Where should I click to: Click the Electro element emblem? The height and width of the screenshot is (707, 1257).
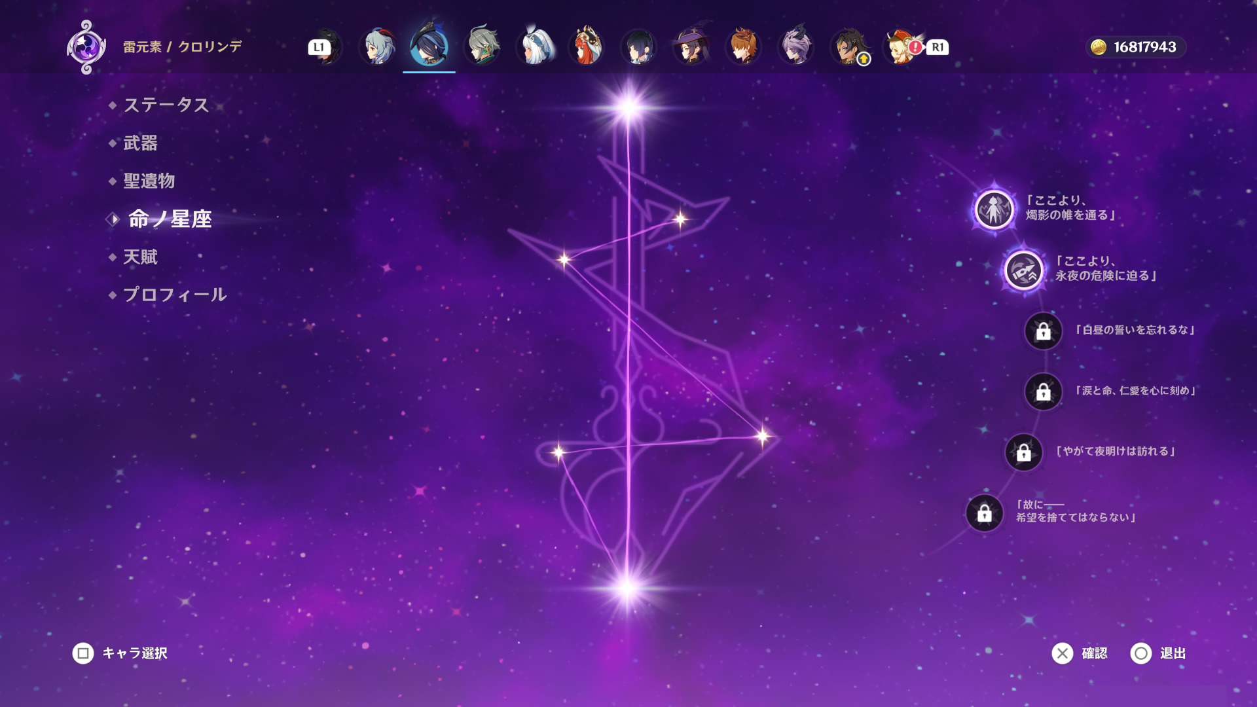point(86,47)
